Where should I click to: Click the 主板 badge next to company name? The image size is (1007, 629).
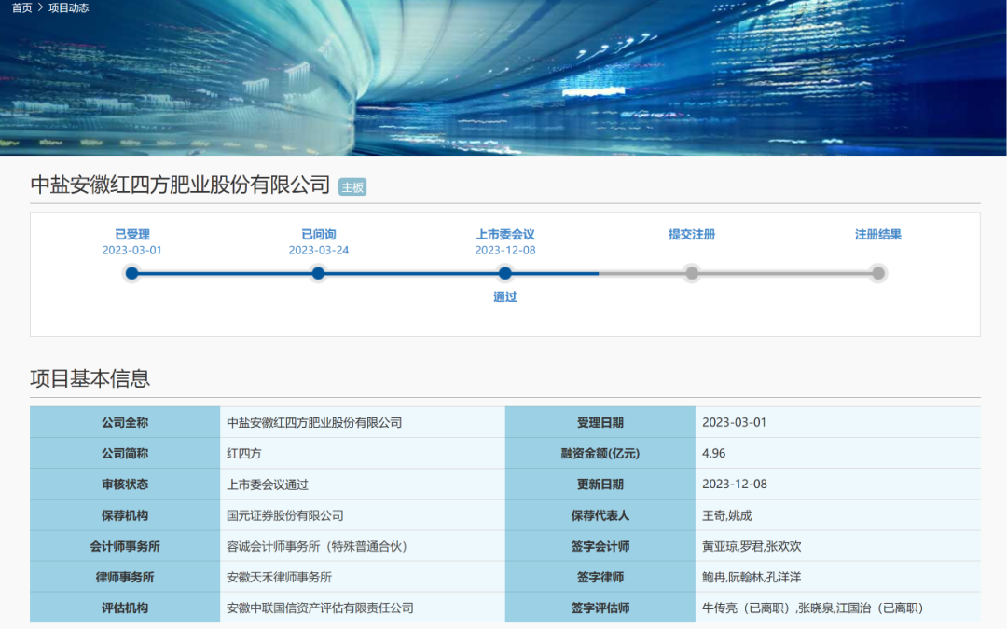(x=352, y=187)
